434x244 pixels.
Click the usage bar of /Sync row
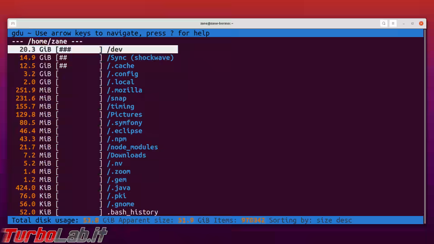point(79,57)
